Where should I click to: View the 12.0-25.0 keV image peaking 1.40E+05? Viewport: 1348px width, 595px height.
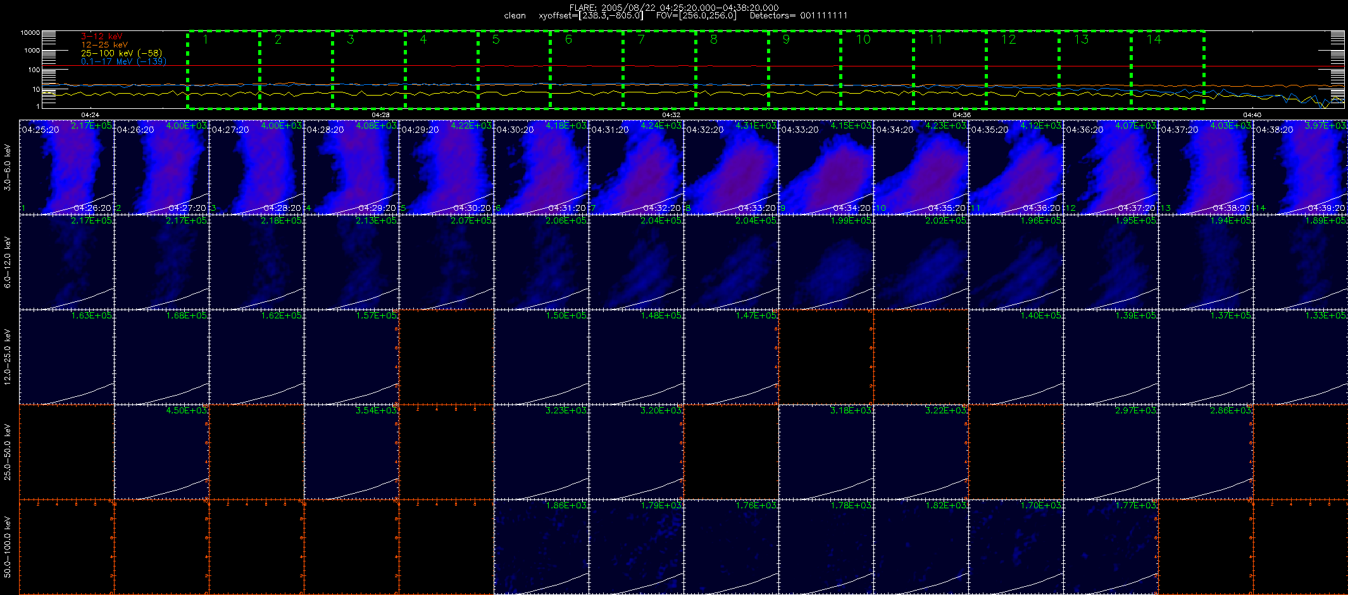[1016, 357]
